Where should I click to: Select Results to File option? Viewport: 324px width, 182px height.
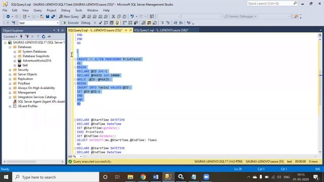click(154, 23)
